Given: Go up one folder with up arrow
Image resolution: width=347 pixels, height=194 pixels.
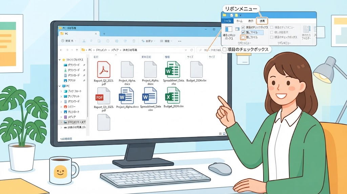Looking at the screenshot, I should 77,50.
